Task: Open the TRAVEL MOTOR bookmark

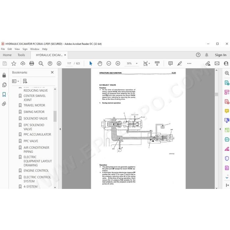Action: click(x=34, y=105)
